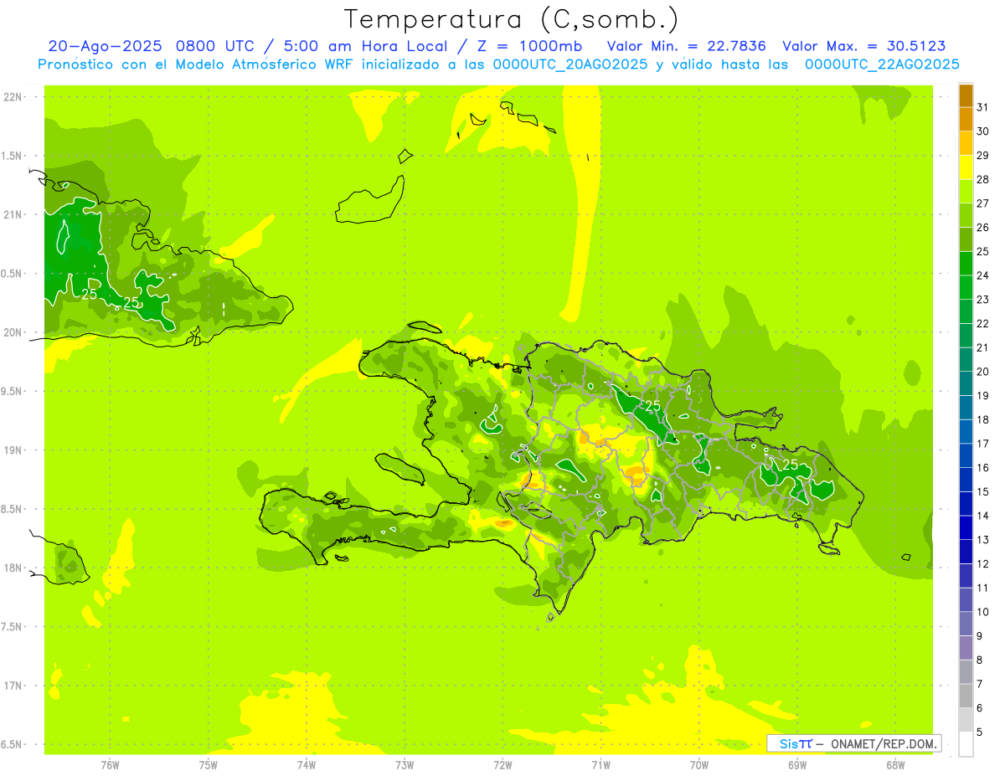The height and width of the screenshot is (776, 1005).
Task: Click the '20N' latitude label
Action: pyautogui.click(x=13, y=332)
